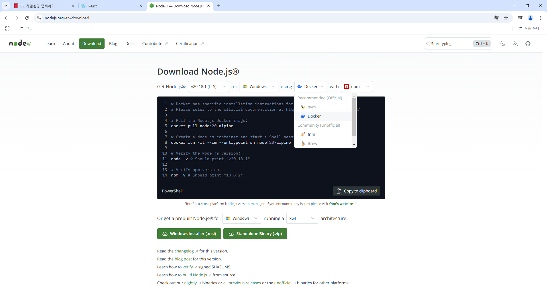Click the Download nav item

92,44
